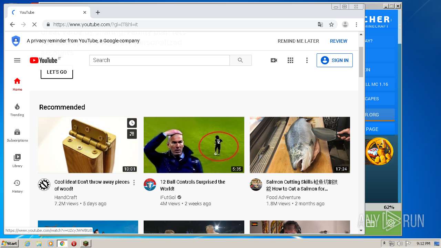441x248 pixels.
Task: Open Chrome three-dot menu
Action: (x=357, y=24)
